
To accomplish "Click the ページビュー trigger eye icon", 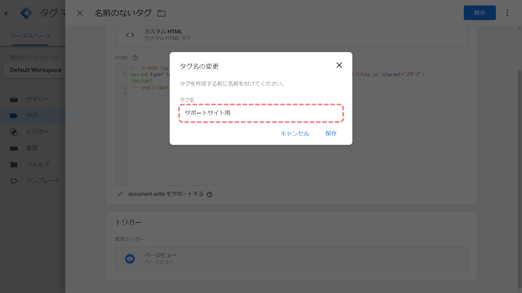I will (130, 259).
